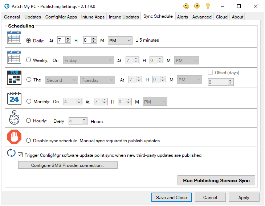
Task: Open the Daily AM/PM dropdown
Action: coord(120,41)
